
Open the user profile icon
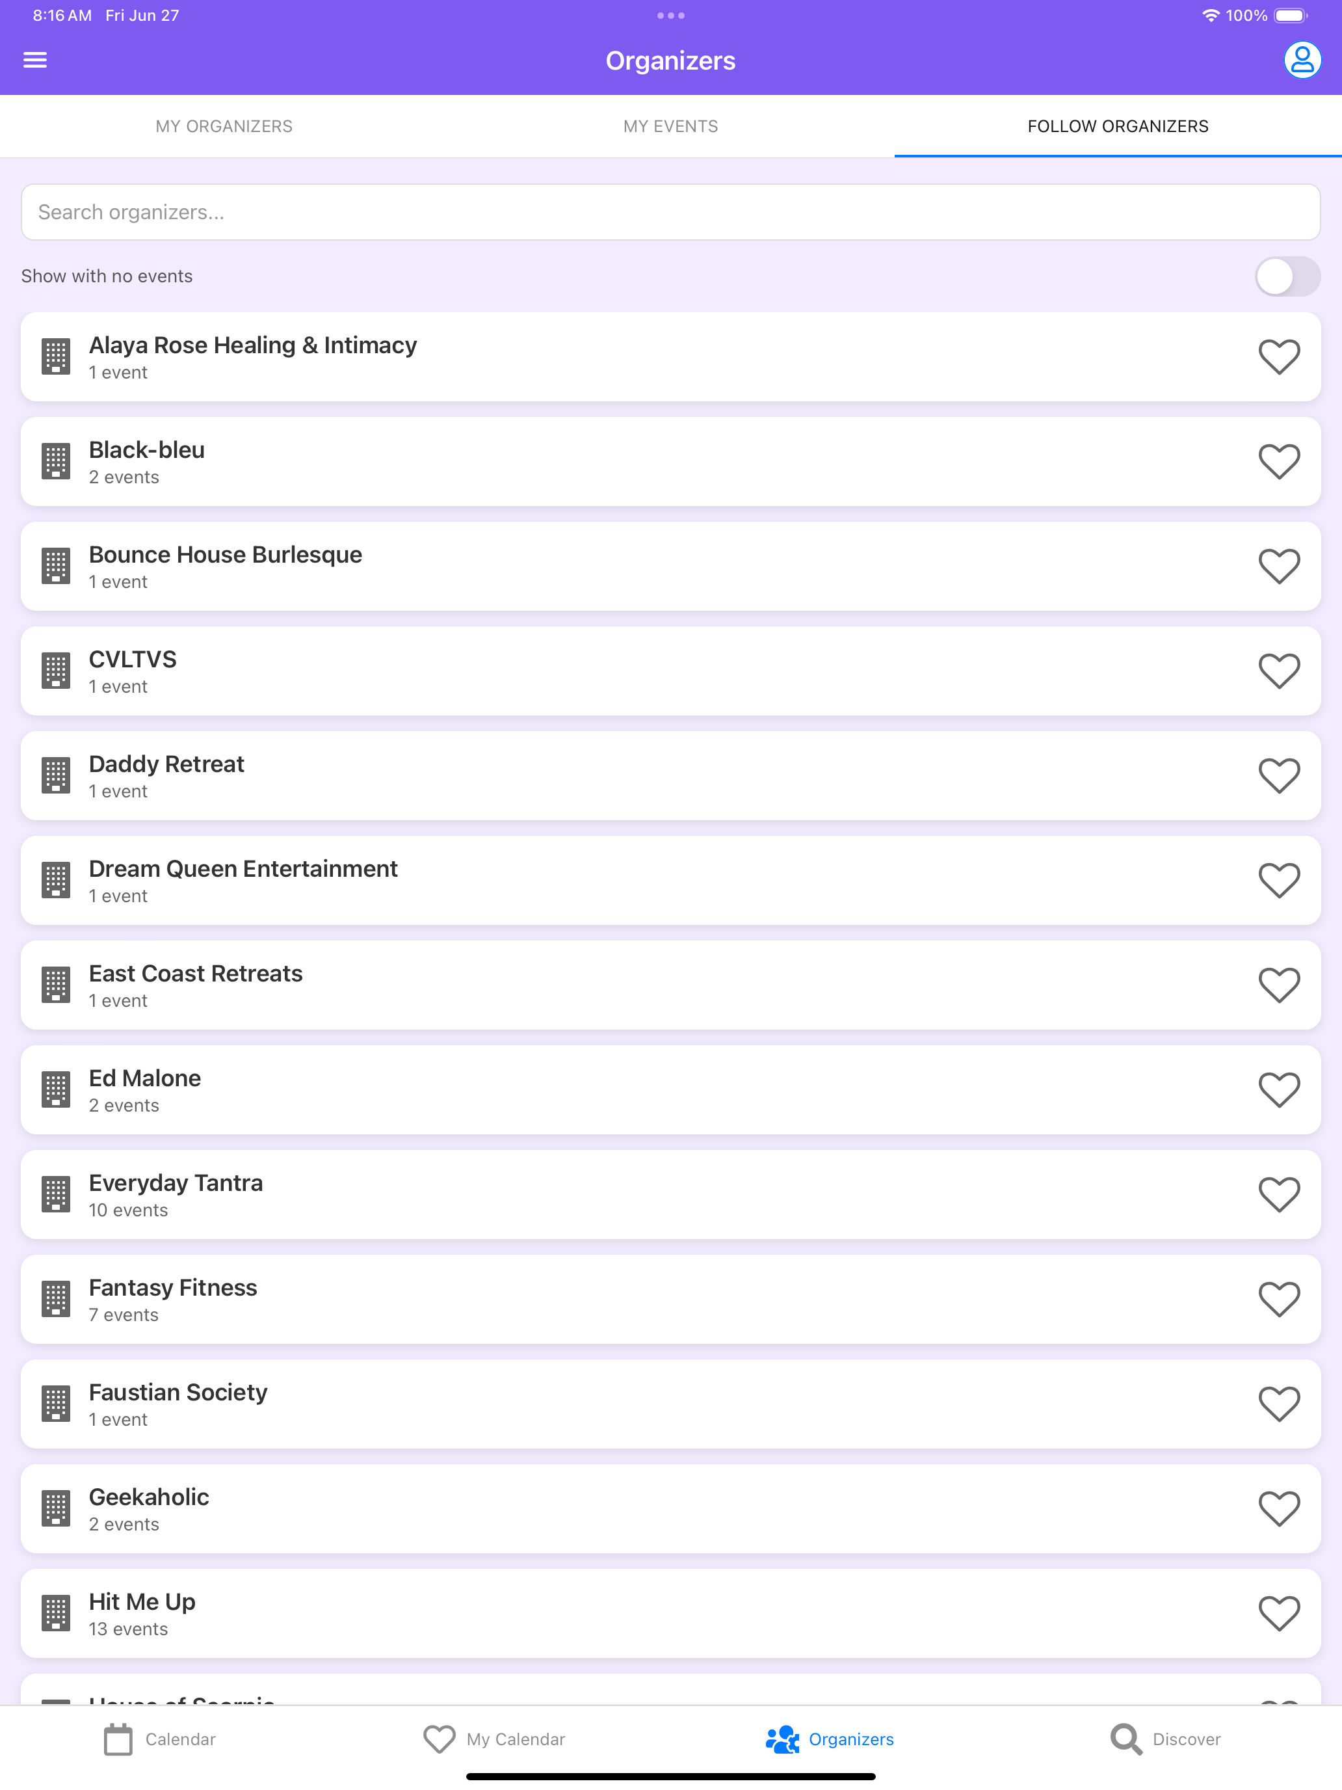pos(1302,60)
